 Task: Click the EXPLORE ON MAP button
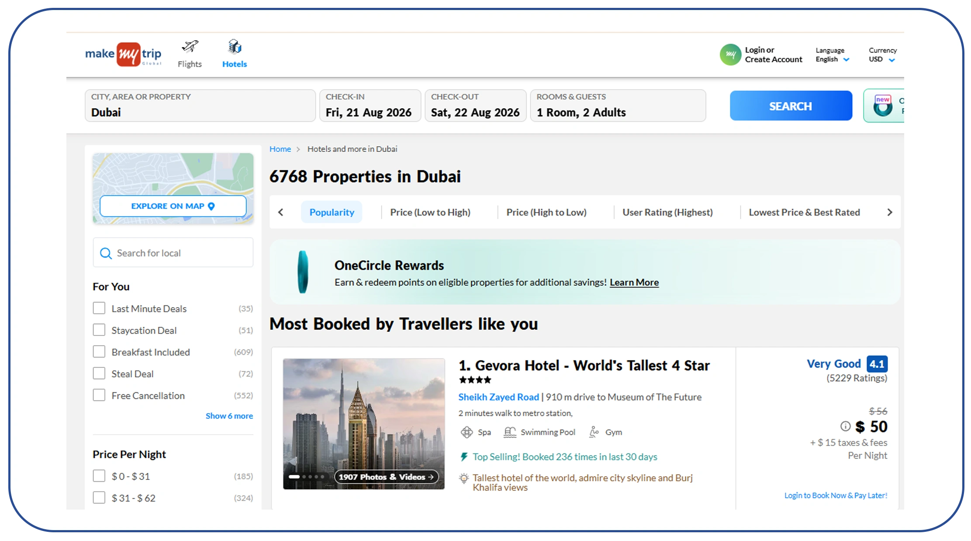[x=173, y=206]
